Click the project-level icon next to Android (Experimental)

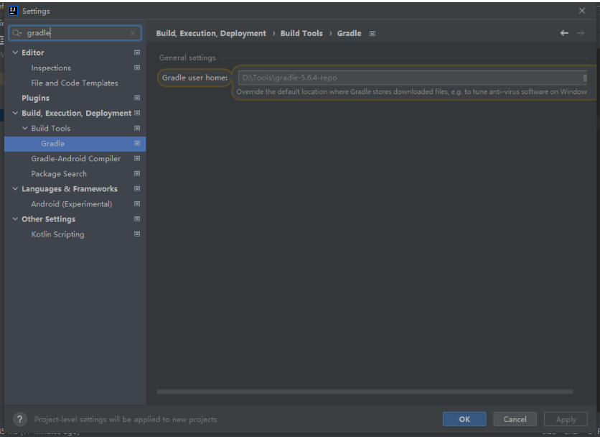137,204
